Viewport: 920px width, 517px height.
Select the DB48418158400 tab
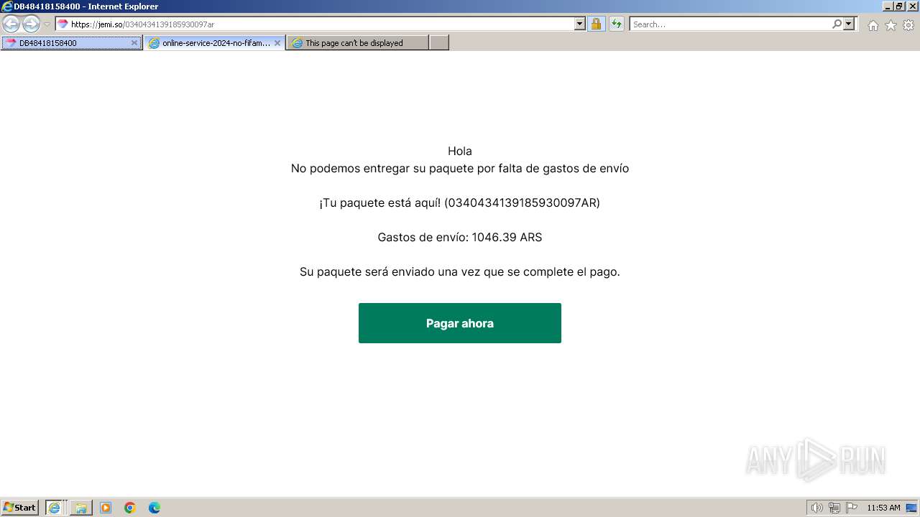(x=70, y=43)
